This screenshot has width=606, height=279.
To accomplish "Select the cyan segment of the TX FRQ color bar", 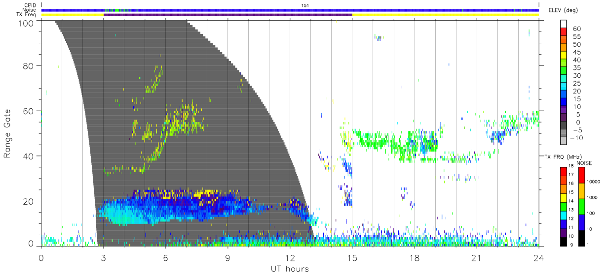I will (564, 215).
